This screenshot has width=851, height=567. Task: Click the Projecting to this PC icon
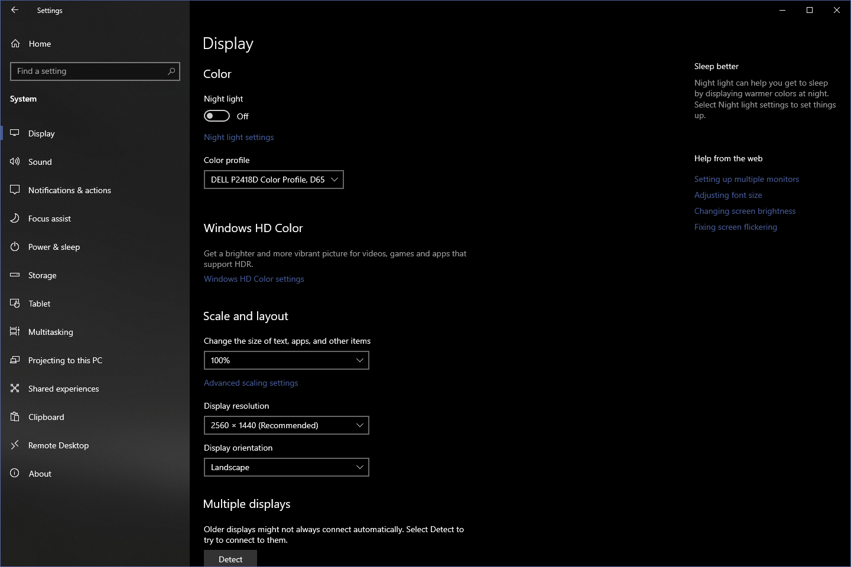pos(15,360)
